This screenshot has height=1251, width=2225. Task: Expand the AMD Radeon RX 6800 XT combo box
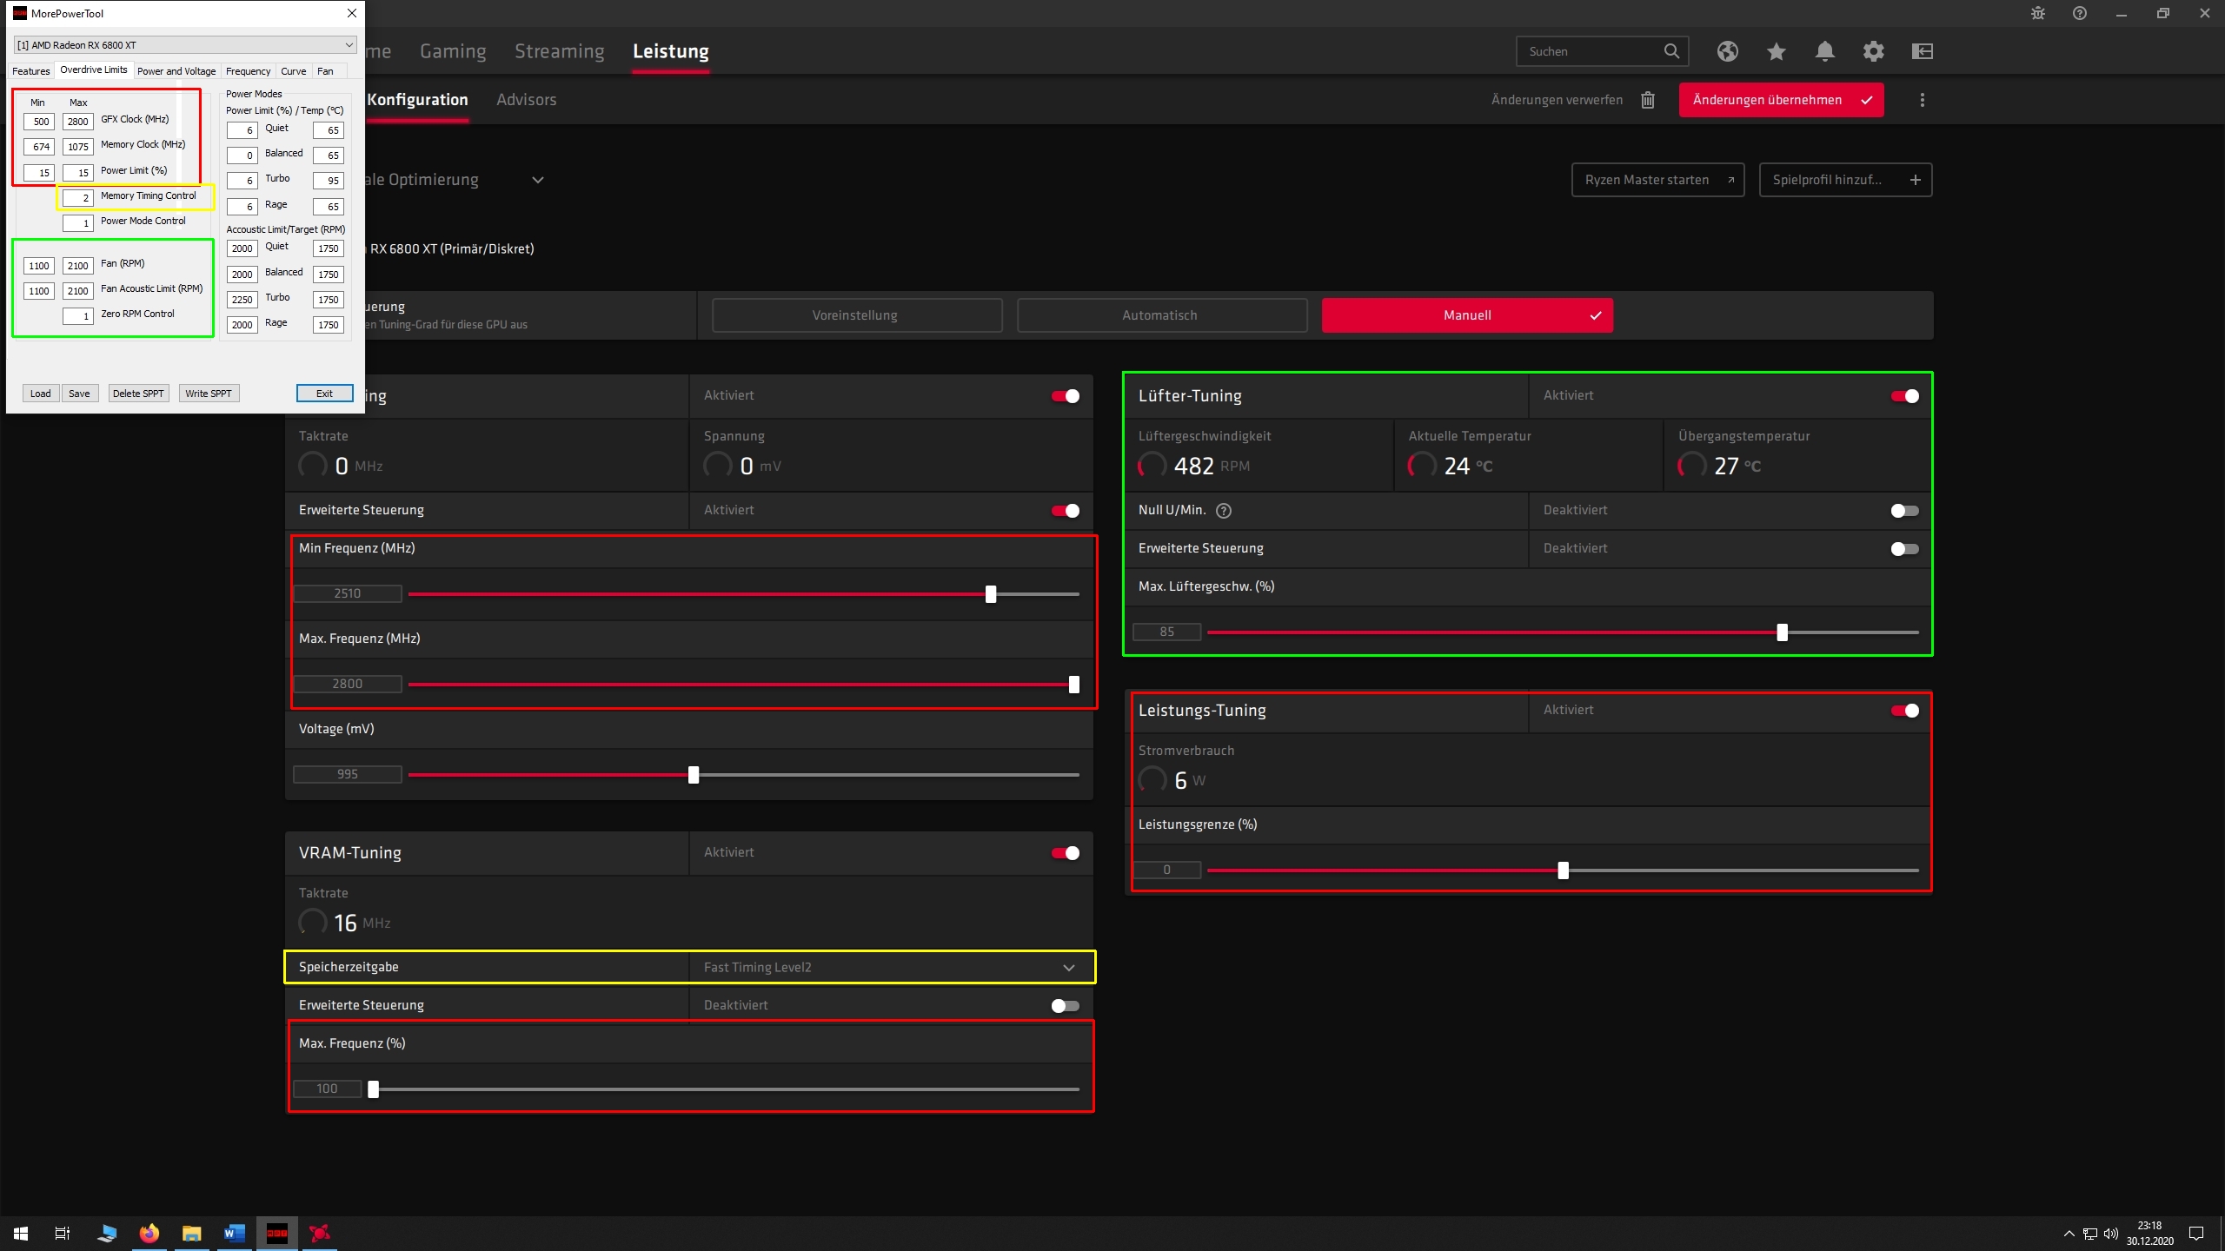point(349,45)
